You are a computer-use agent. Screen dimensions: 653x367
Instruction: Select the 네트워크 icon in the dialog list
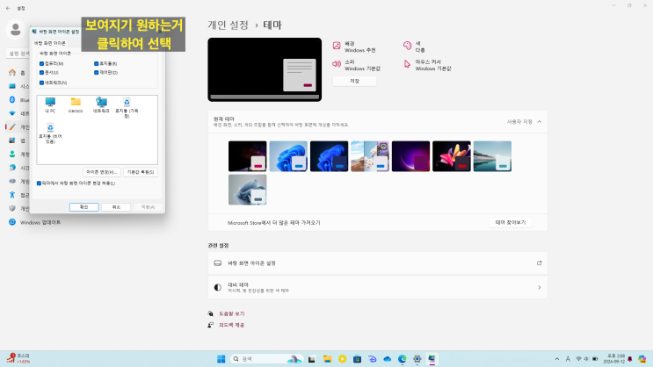point(101,104)
